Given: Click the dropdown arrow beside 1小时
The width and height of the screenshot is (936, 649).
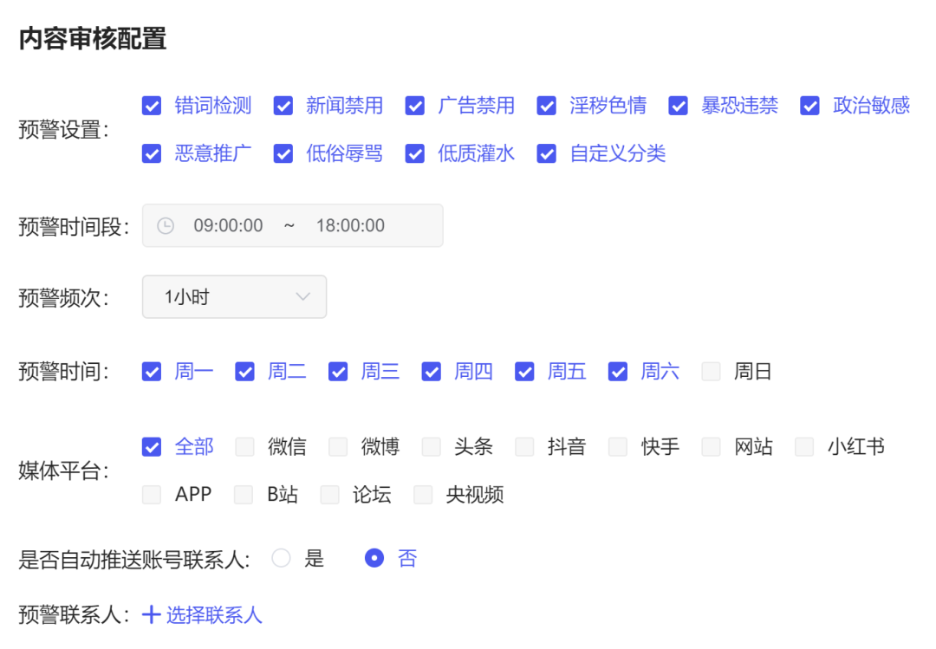Looking at the screenshot, I should coord(304,296).
